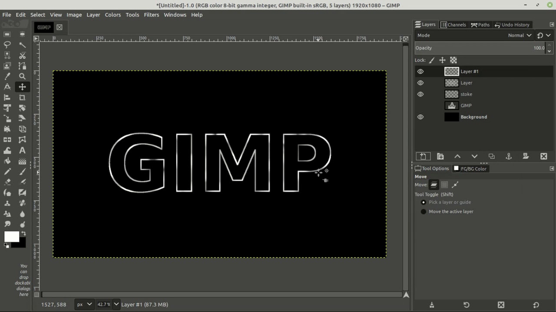Create a new layer with bottom button

pos(423,156)
